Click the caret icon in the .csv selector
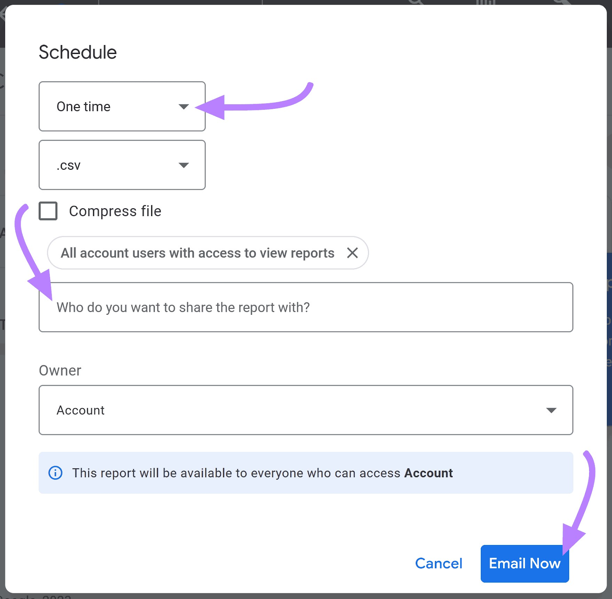The height and width of the screenshot is (599, 612). pos(184,165)
